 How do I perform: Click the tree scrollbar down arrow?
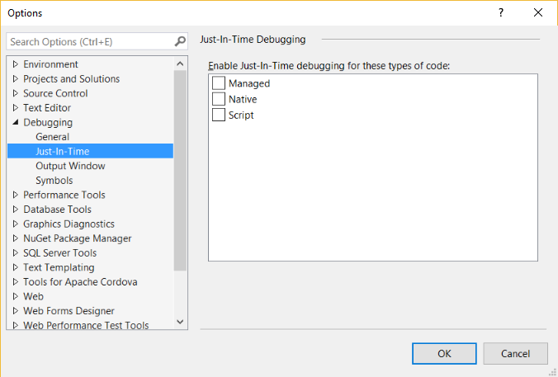click(x=180, y=323)
